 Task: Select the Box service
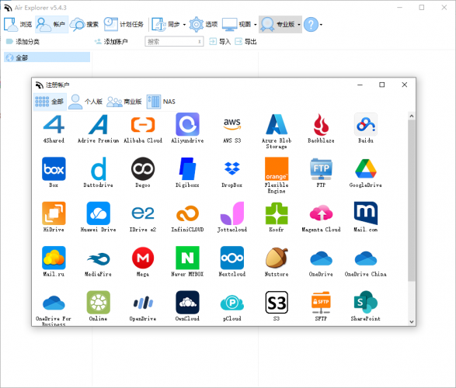(54, 169)
